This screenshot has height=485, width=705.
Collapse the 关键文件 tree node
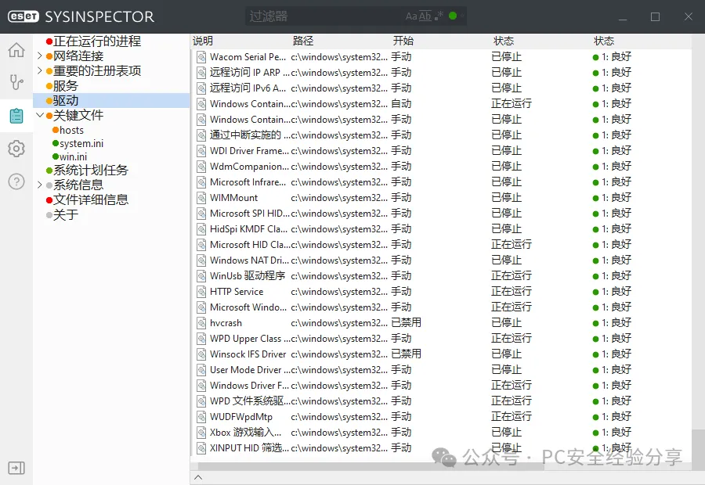[40, 115]
